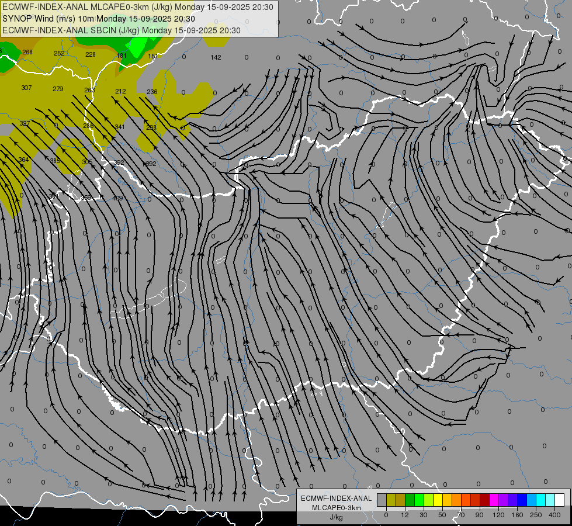The height and width of the screenshot is (526, 572).
Task: Click the map value 286
Action: click(x=88, y=126)
